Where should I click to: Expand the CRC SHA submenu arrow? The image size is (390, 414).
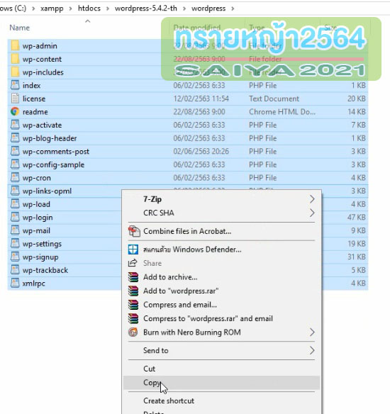click(x=312, y=213)
